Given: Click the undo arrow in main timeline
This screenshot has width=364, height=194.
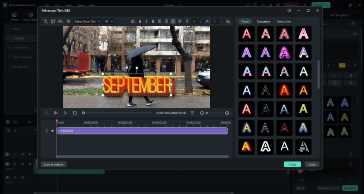Looking at the screenshot, I should [x=29, y=122].
